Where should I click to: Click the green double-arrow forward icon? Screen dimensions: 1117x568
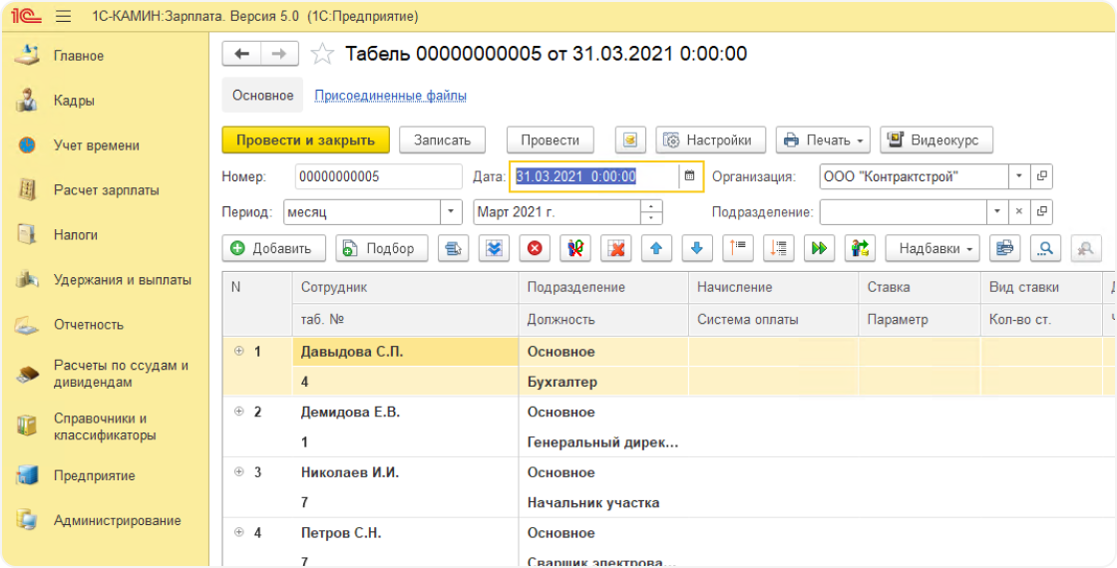819,248
